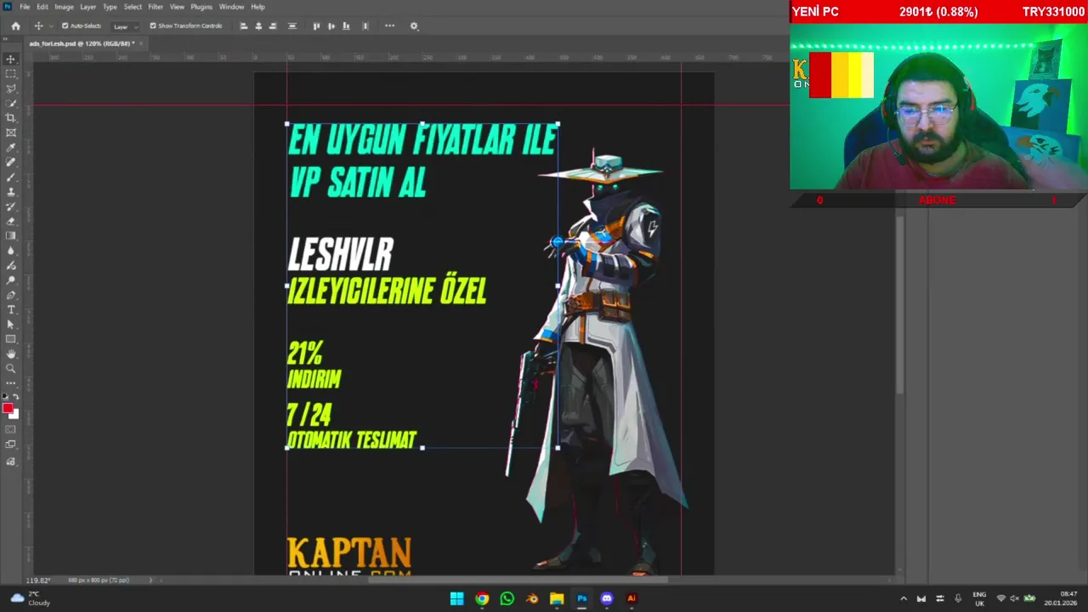Select the History Brush tool

pos(11,207)
